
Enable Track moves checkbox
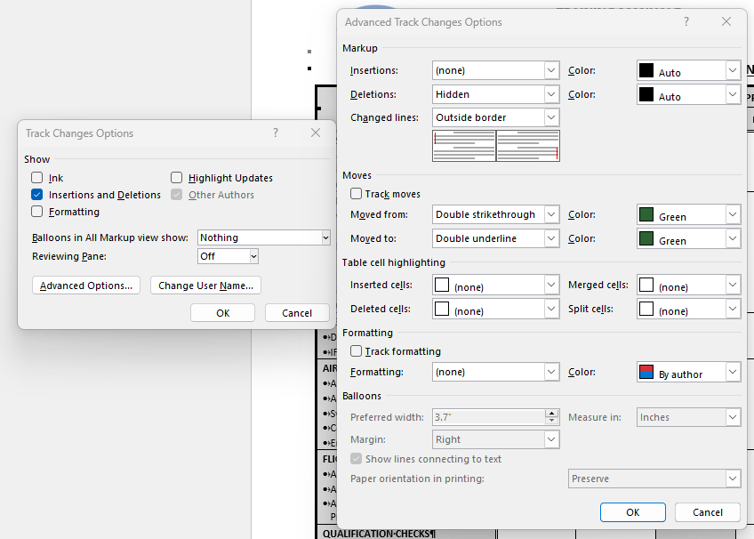[356, 193]
